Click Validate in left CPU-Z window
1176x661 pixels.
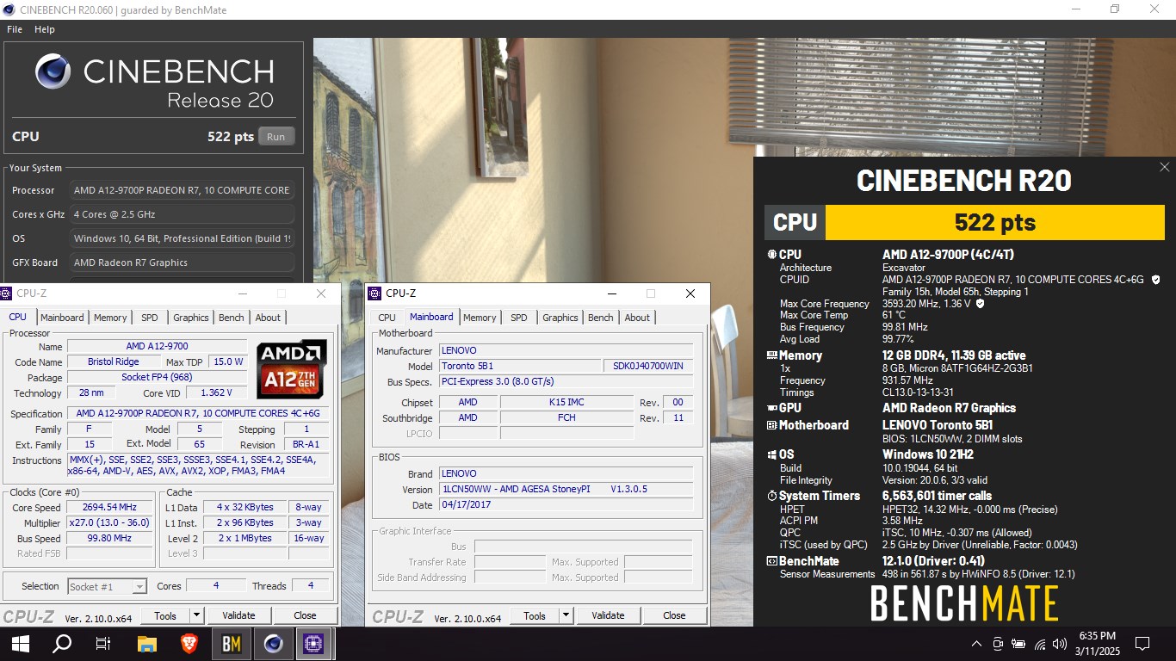238,615
